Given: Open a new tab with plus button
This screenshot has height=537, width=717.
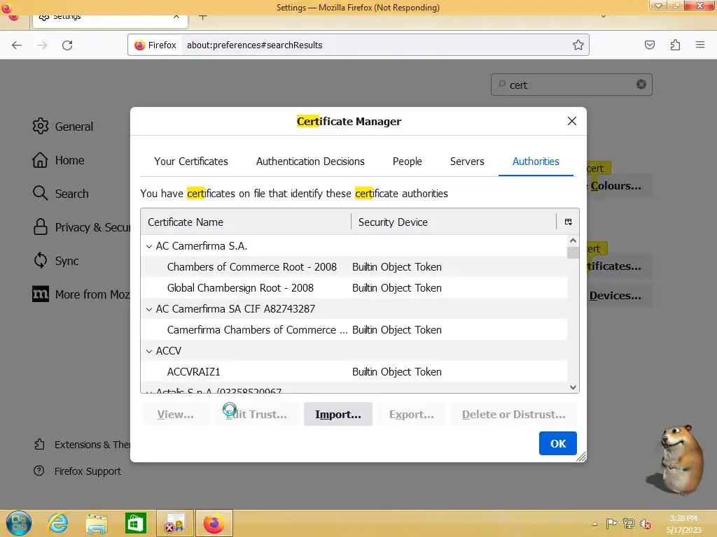Looking at the screenshot, I should click(202, 17).
